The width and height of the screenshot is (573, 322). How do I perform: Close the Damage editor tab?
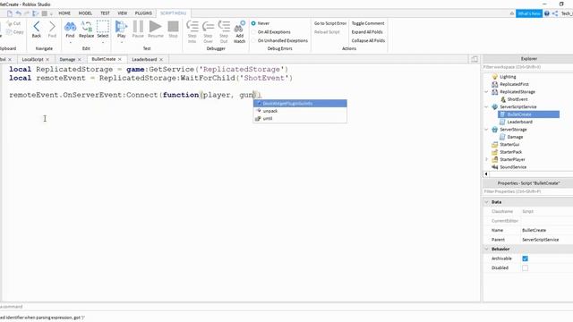tap(80, 60)
